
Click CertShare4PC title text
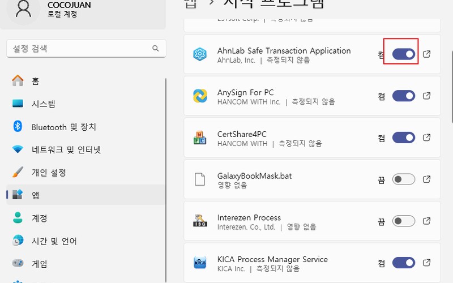(242, 134)
